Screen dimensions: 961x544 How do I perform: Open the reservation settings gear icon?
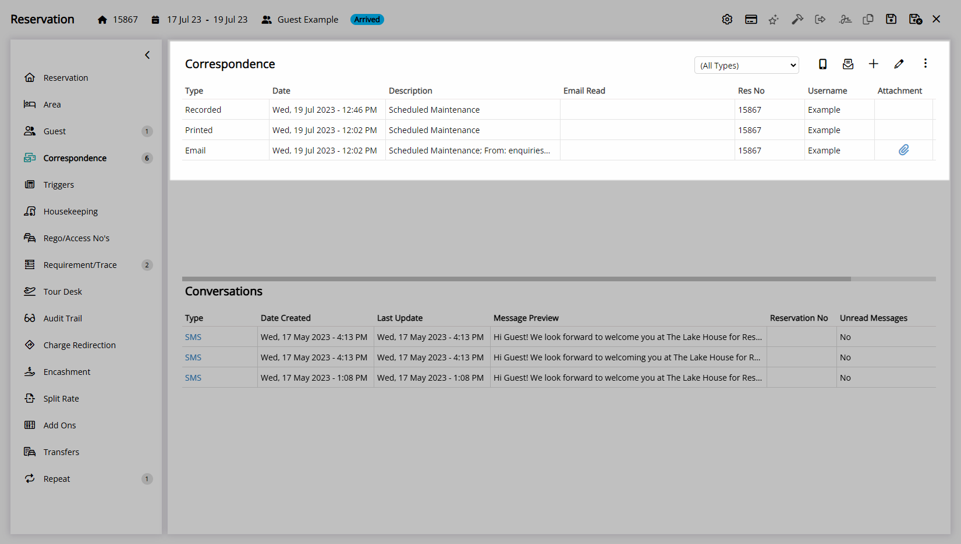tap(727, 19)
